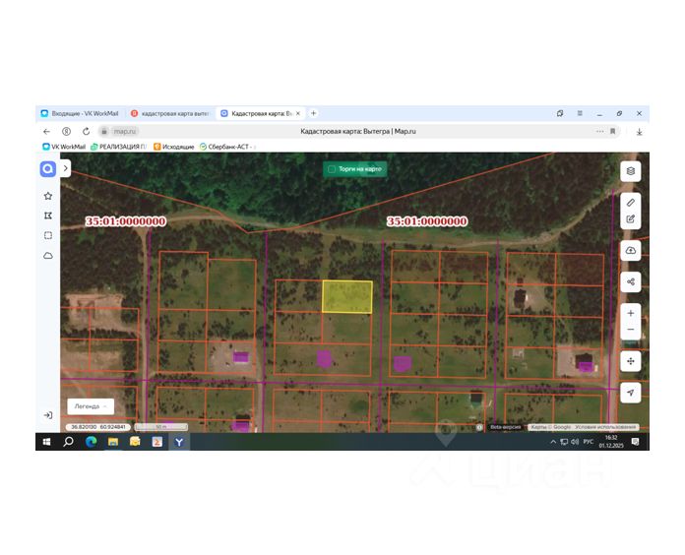Zoom out with the minus button

631,330
